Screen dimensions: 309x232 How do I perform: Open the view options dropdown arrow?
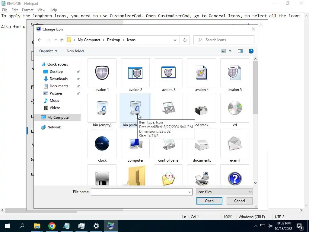(x=230, y=51)
